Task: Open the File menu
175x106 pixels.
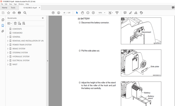Action: tap(2, 4)
